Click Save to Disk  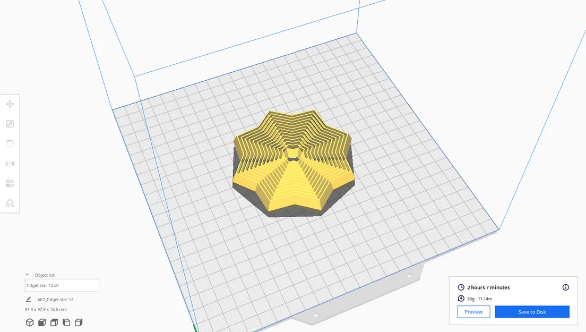click(532, 312)
